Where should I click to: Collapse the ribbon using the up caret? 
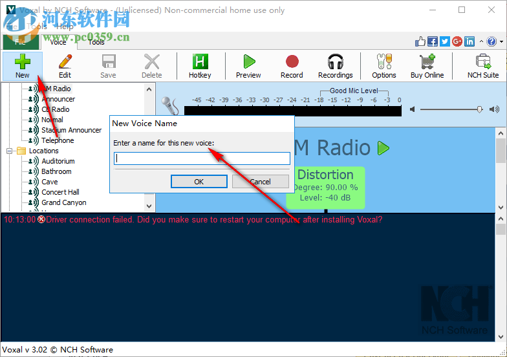tap(481, 41)
